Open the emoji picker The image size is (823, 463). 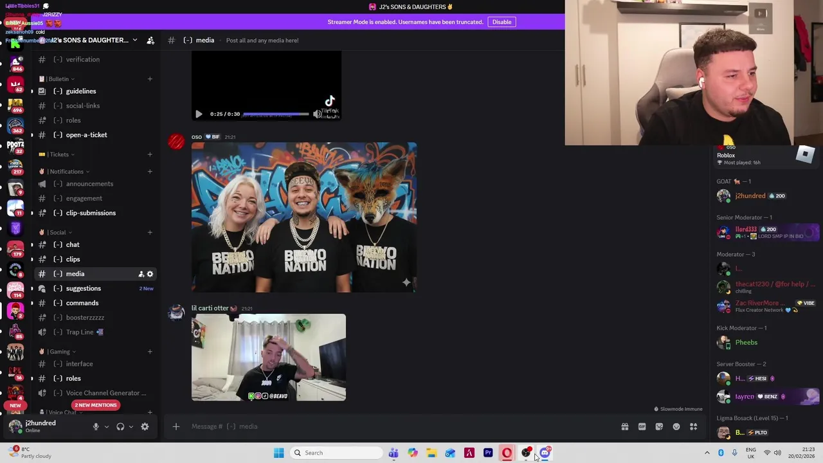click(676, 426)
